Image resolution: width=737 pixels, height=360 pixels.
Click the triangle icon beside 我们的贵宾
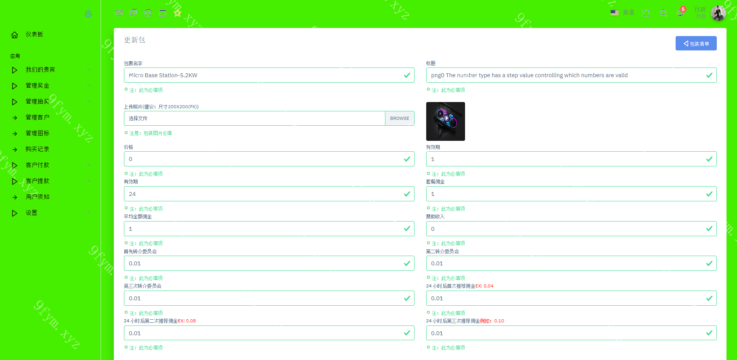[15, 70]
